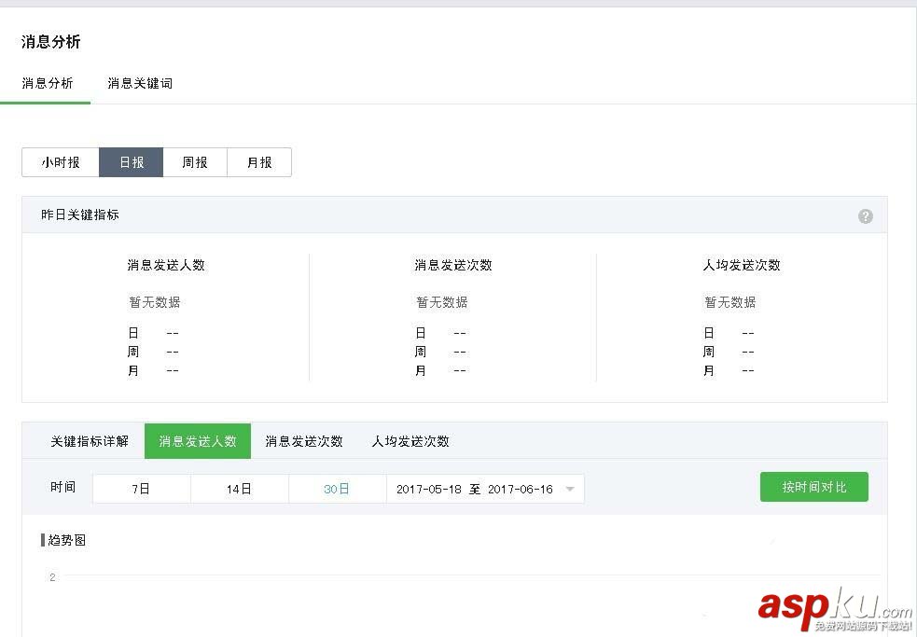Image resolution: width=917 pixels, height=637 pixels.
Task: Select the 小时报 report option
Action: coord(60,161)
